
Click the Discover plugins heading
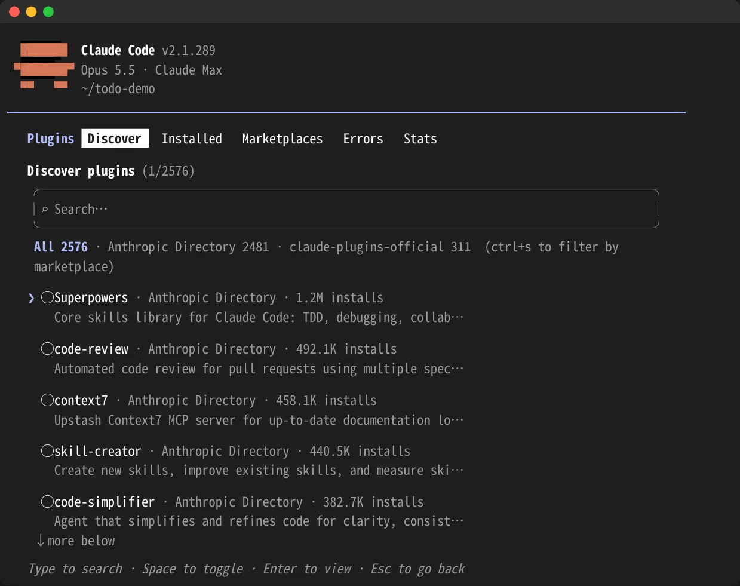(x=81, y=171)
